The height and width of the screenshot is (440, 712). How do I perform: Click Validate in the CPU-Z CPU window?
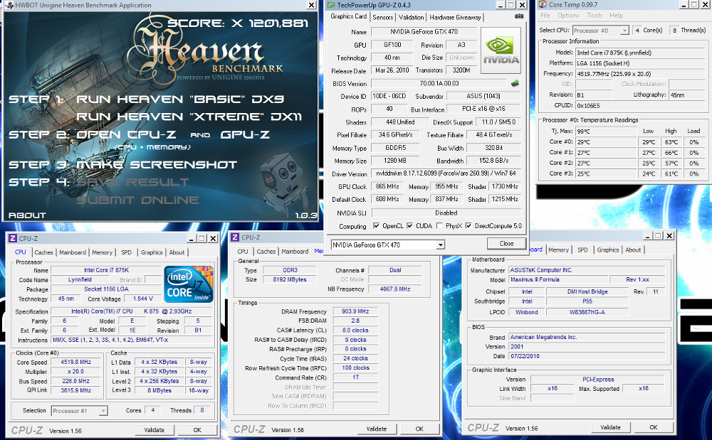point(154,430)
